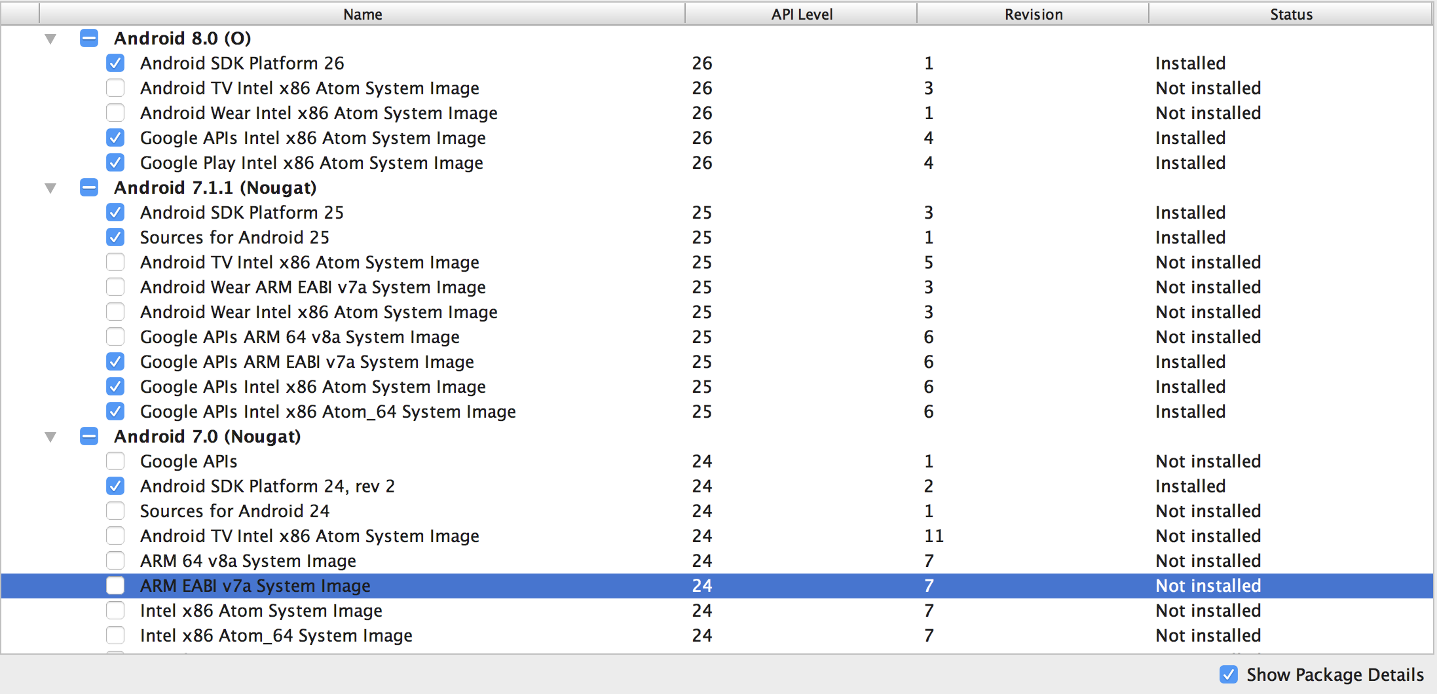Uncheck Google APIs Intel x86 Atom image, API 26
This screenshot has height=694, width=1437.
115,137
